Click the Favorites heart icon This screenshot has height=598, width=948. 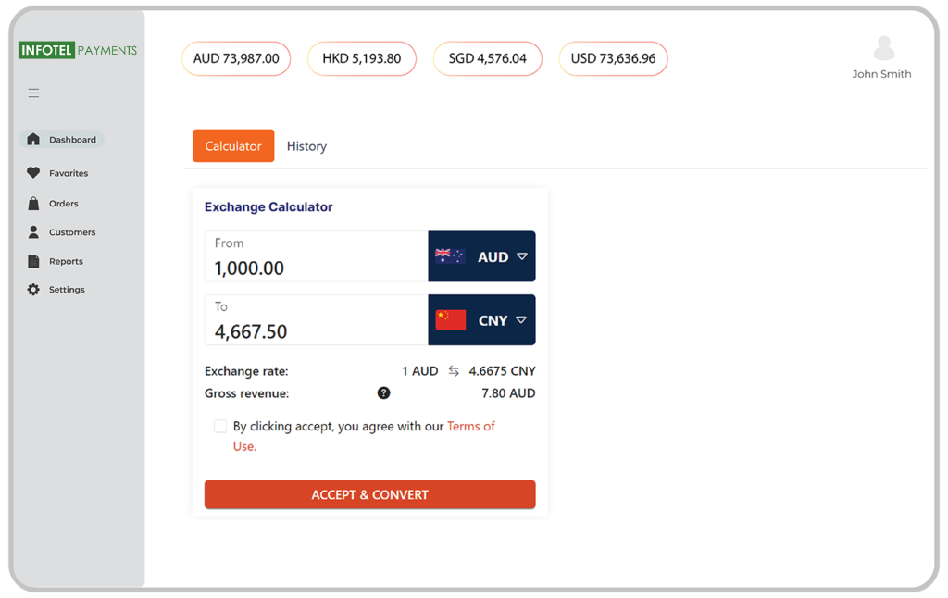click(33, 173)
